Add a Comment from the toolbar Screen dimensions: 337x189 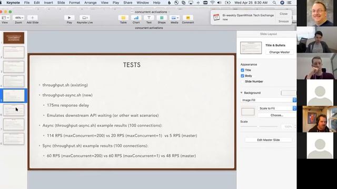pyautogui.click(x=188, y=18)
